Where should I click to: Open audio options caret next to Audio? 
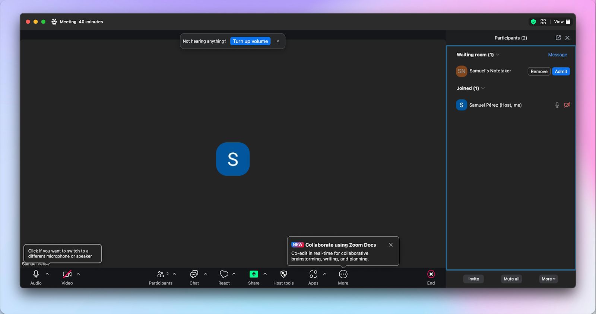(x=47, y=274)
